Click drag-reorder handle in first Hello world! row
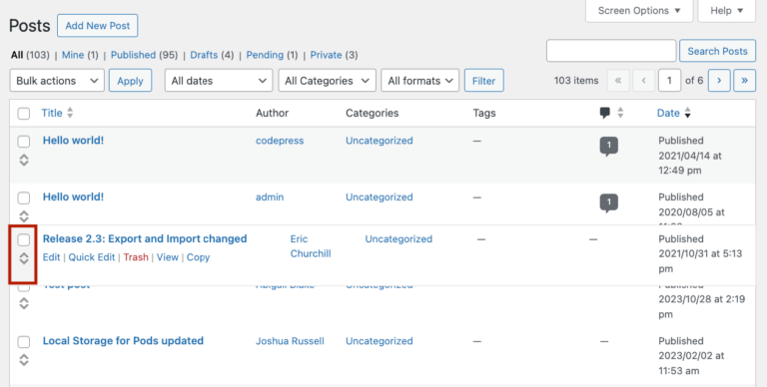 click(x=24, y=160)
